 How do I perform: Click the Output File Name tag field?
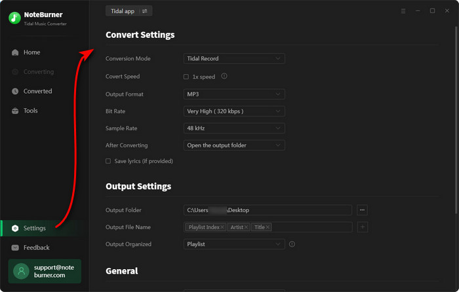[268, 227]
